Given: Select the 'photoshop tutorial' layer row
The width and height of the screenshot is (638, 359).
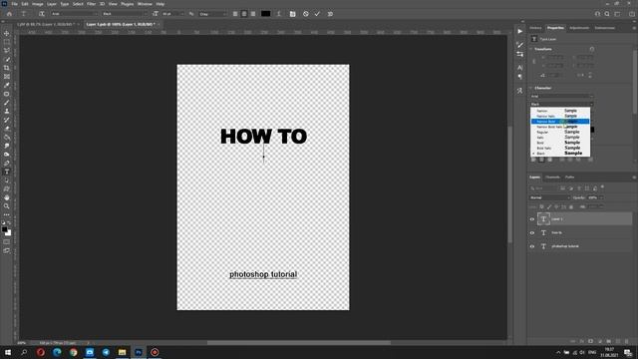Looking at the screenshot, I should coord(580,246).
